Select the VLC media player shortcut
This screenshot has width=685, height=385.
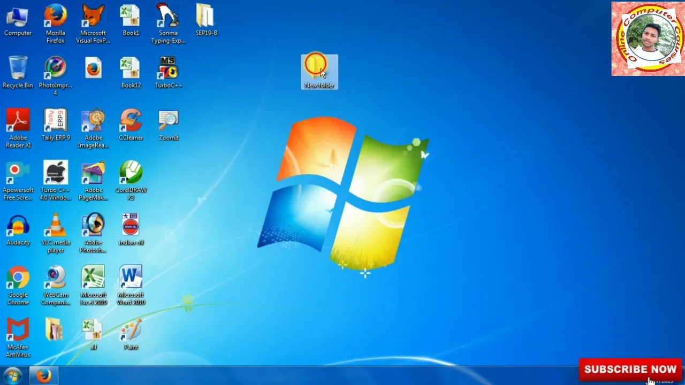pos(55,233)
